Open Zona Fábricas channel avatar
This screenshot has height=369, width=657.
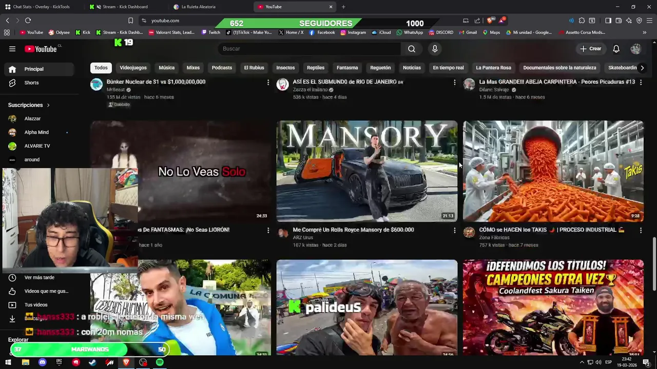click(x=469, y=233)
